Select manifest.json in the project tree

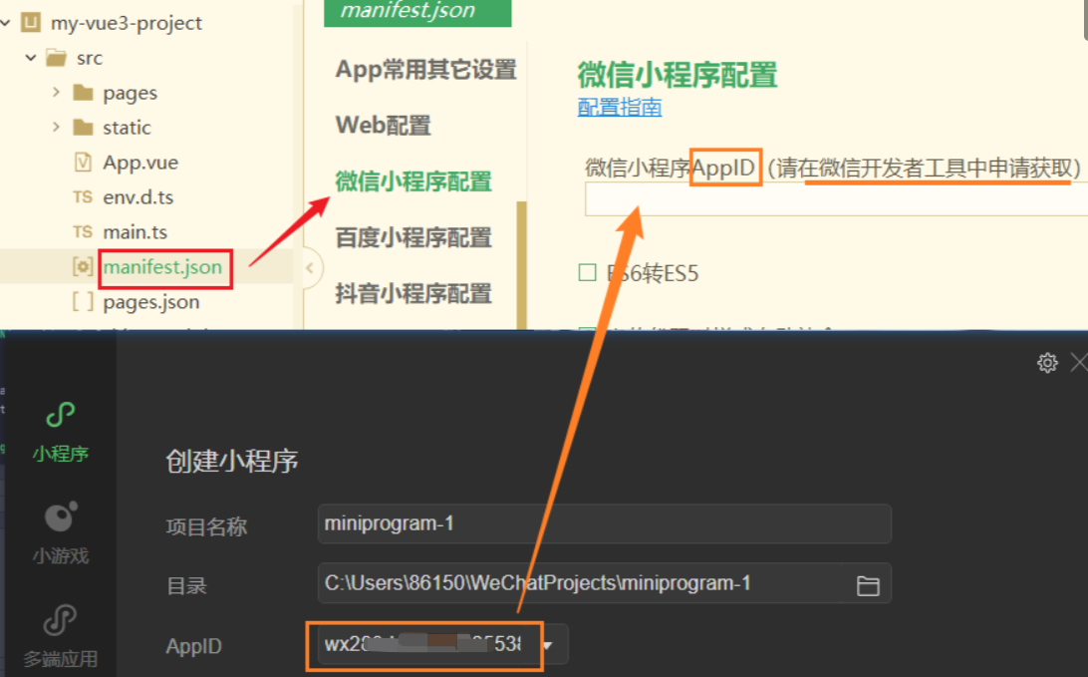[162, 266]
